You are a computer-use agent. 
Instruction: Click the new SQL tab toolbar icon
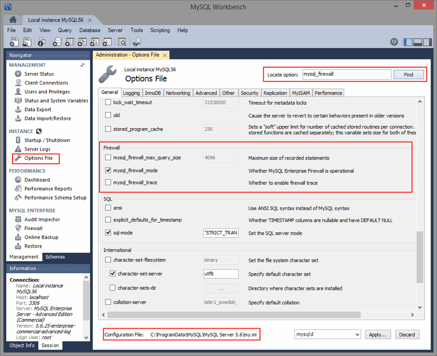tap(14, 42)
